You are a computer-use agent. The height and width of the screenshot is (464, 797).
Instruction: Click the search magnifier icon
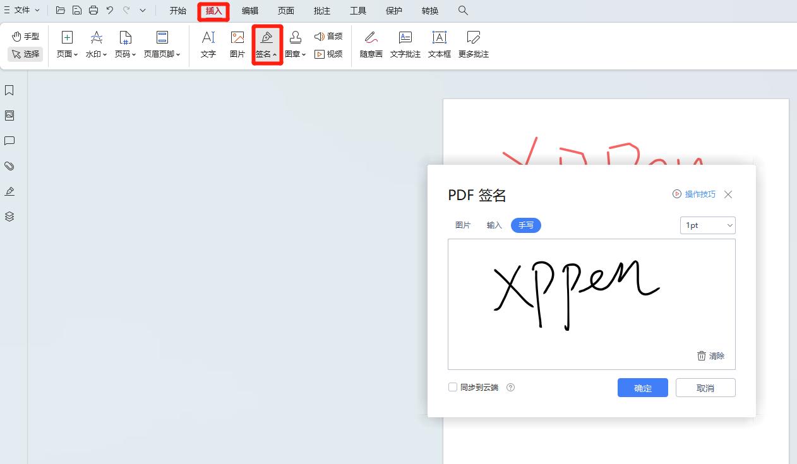point(463,11)
